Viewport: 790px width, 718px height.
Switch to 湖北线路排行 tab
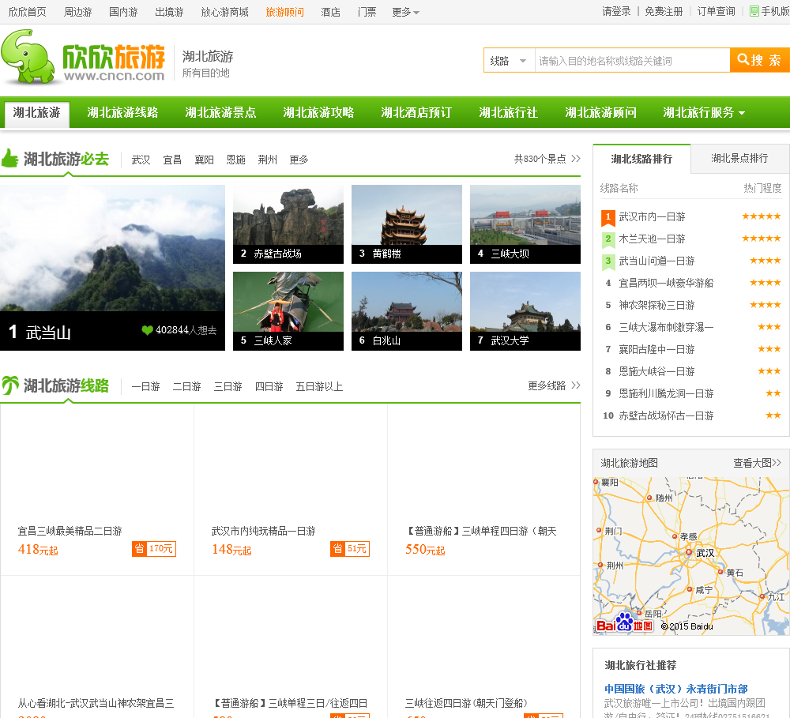641,160
